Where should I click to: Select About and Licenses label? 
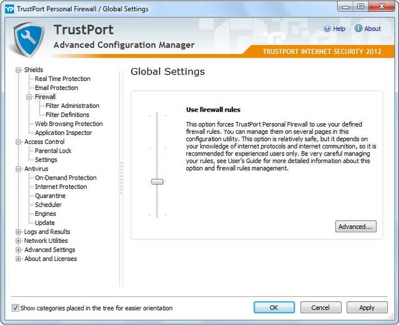coord(50,259)
